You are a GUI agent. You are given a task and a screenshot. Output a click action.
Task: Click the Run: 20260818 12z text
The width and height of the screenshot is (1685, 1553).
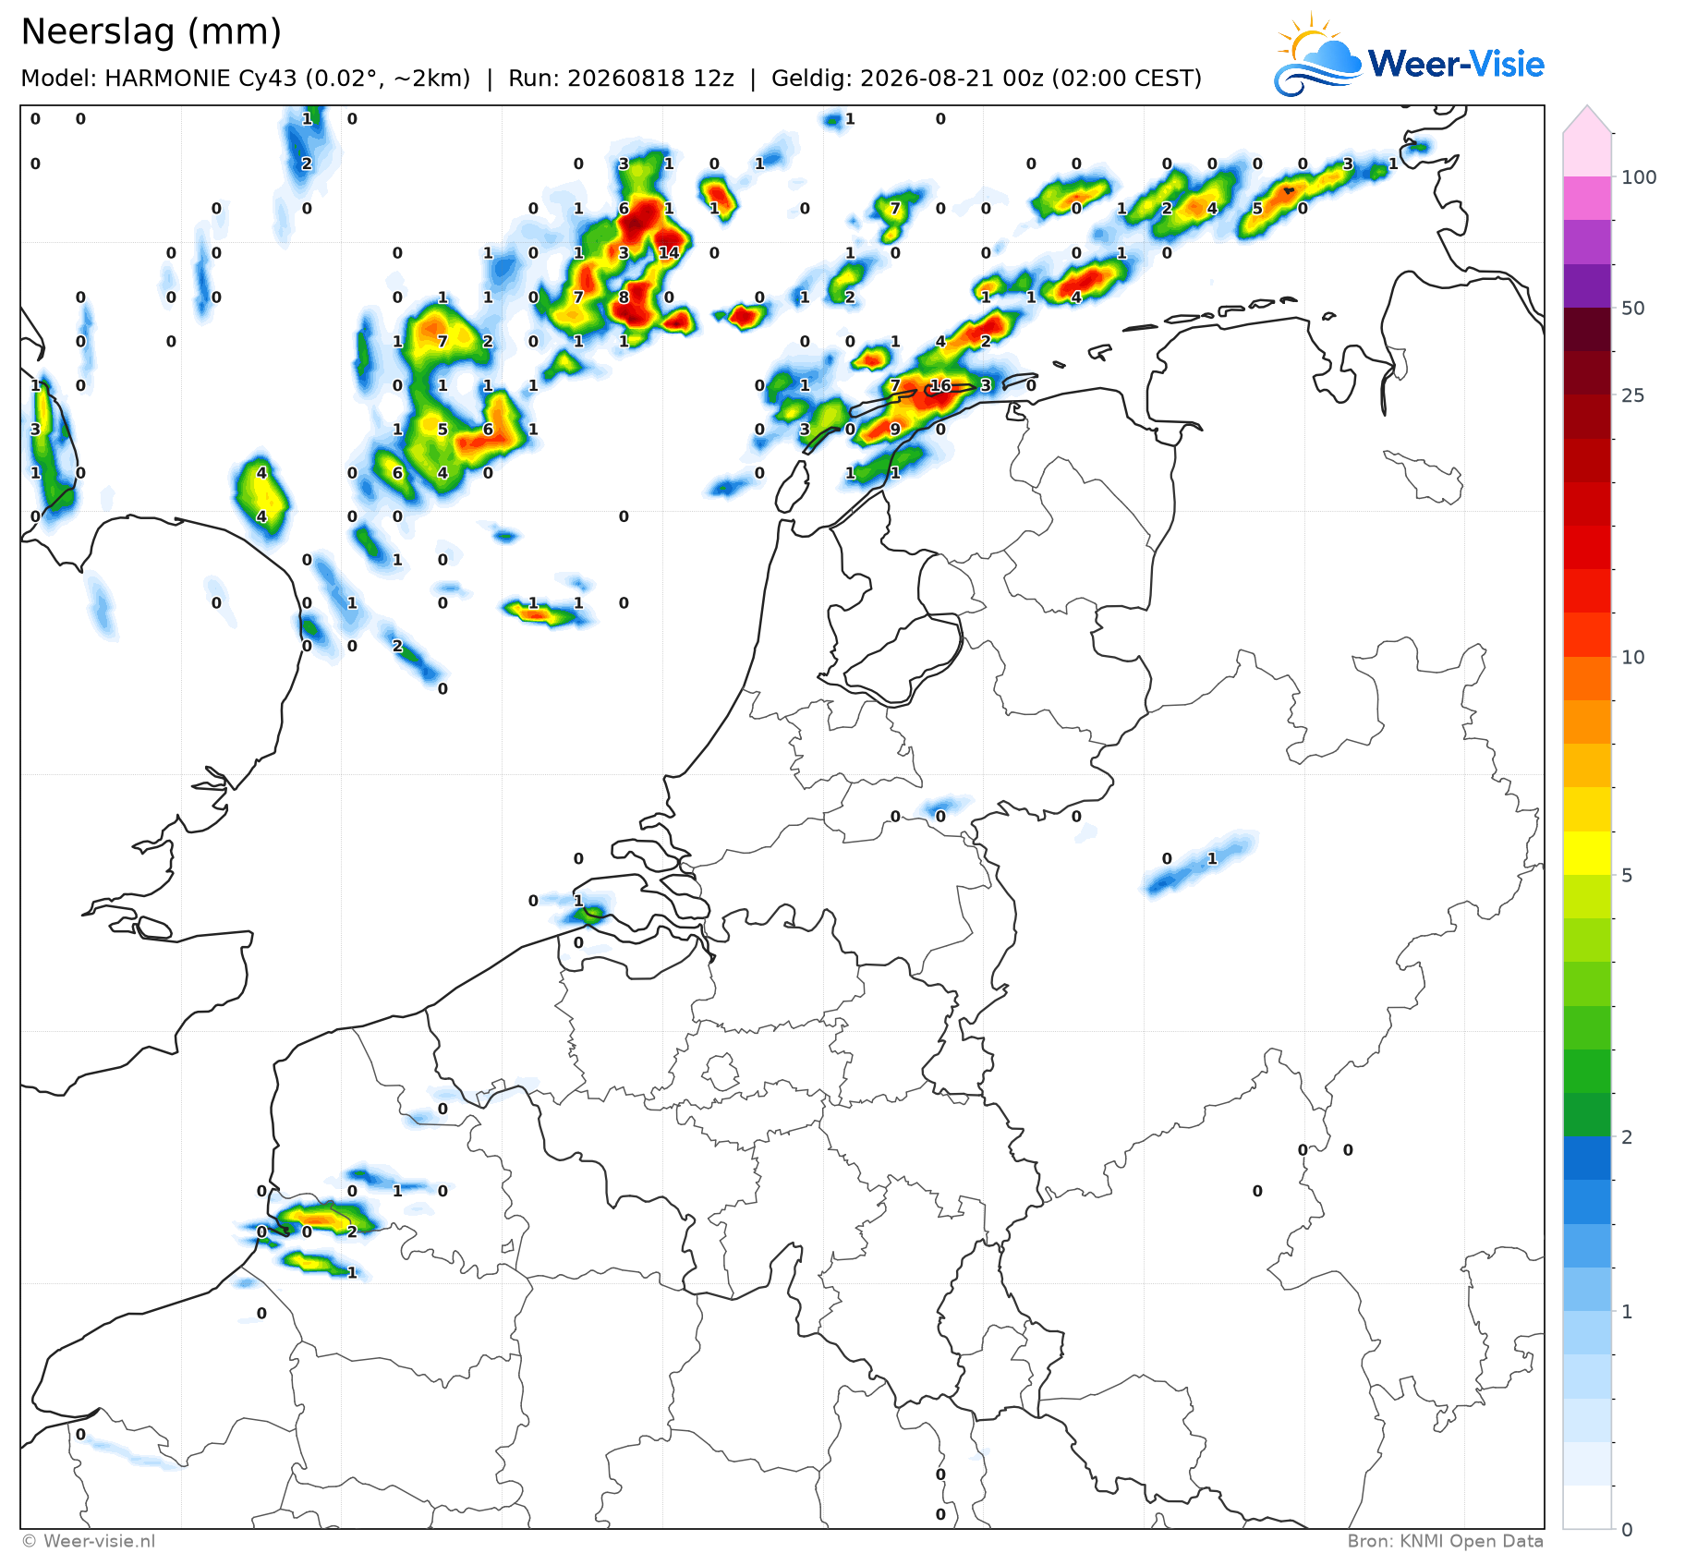coord(621,79)
